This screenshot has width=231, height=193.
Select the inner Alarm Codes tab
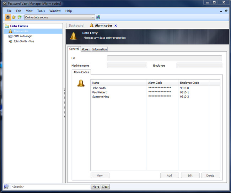[x=81, y=72]
